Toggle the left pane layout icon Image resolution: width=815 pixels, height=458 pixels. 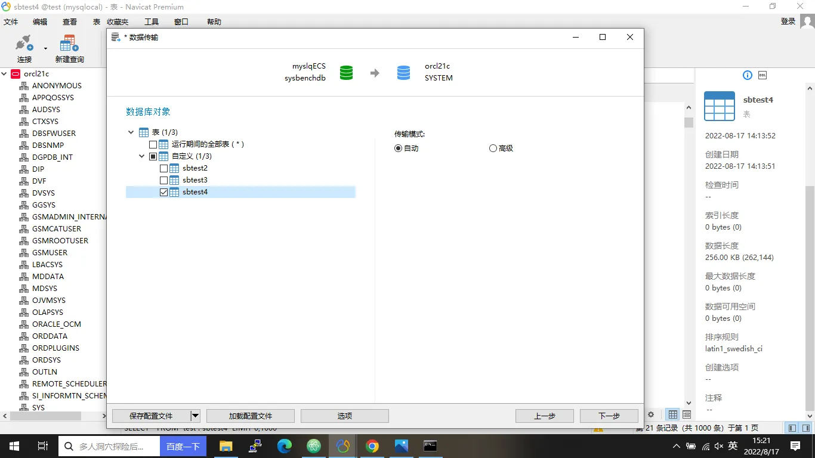tap(792, 428)
